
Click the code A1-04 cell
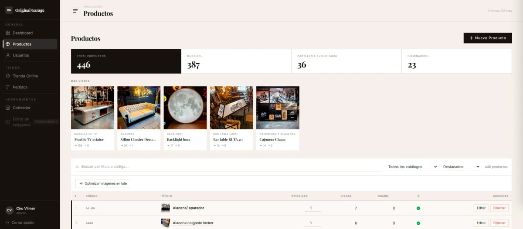[x=90, y=208]
